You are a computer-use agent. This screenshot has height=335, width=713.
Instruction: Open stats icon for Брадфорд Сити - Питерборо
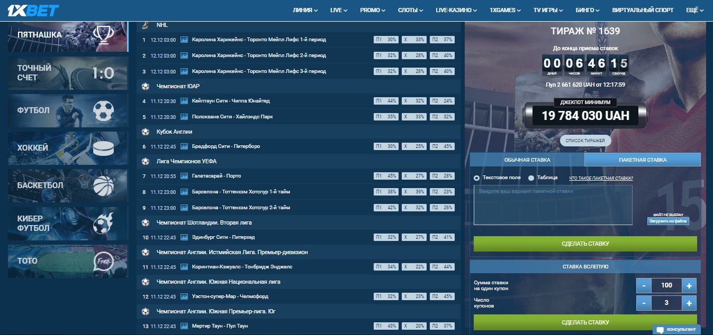tap(184, 146)
